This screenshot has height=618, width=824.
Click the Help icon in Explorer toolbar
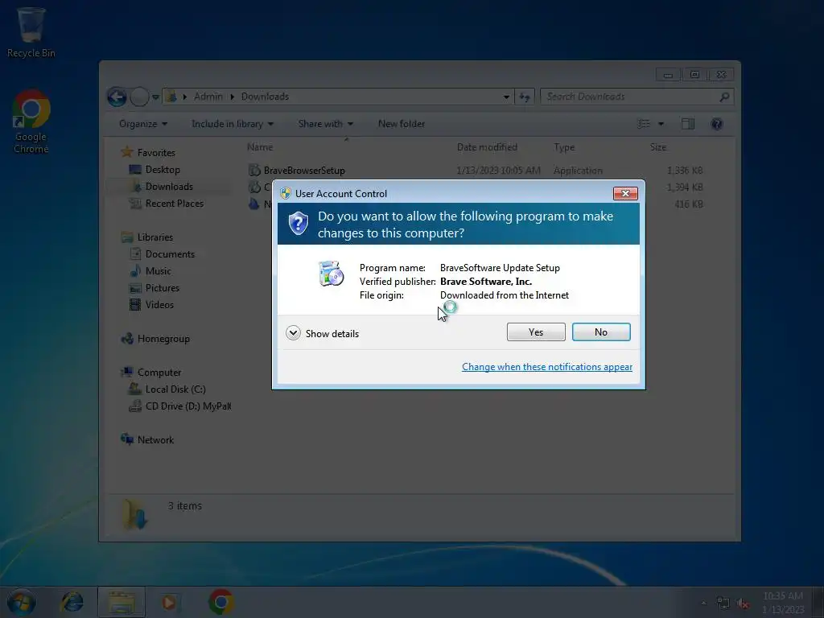(716, 124)
